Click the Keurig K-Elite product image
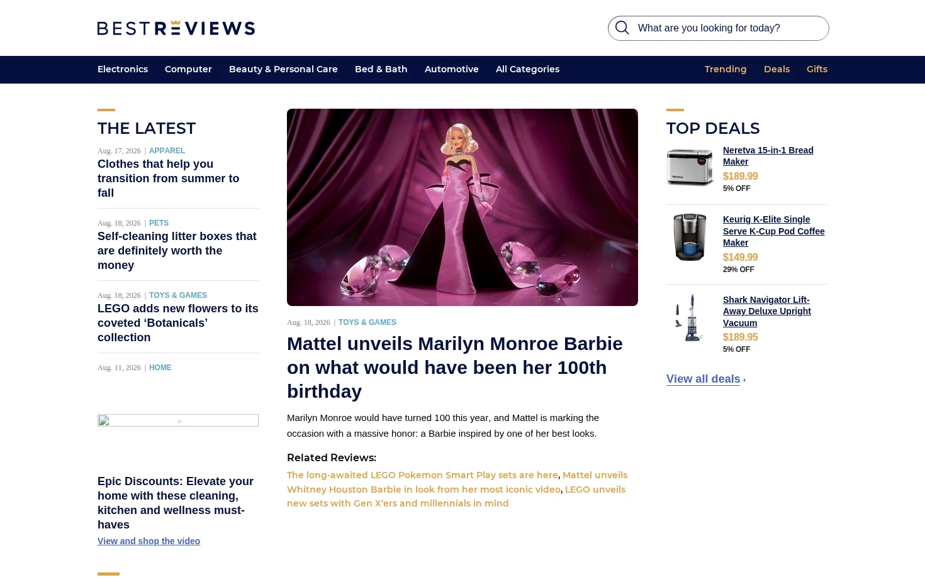The image size is (925, 580). click(690, 237)
